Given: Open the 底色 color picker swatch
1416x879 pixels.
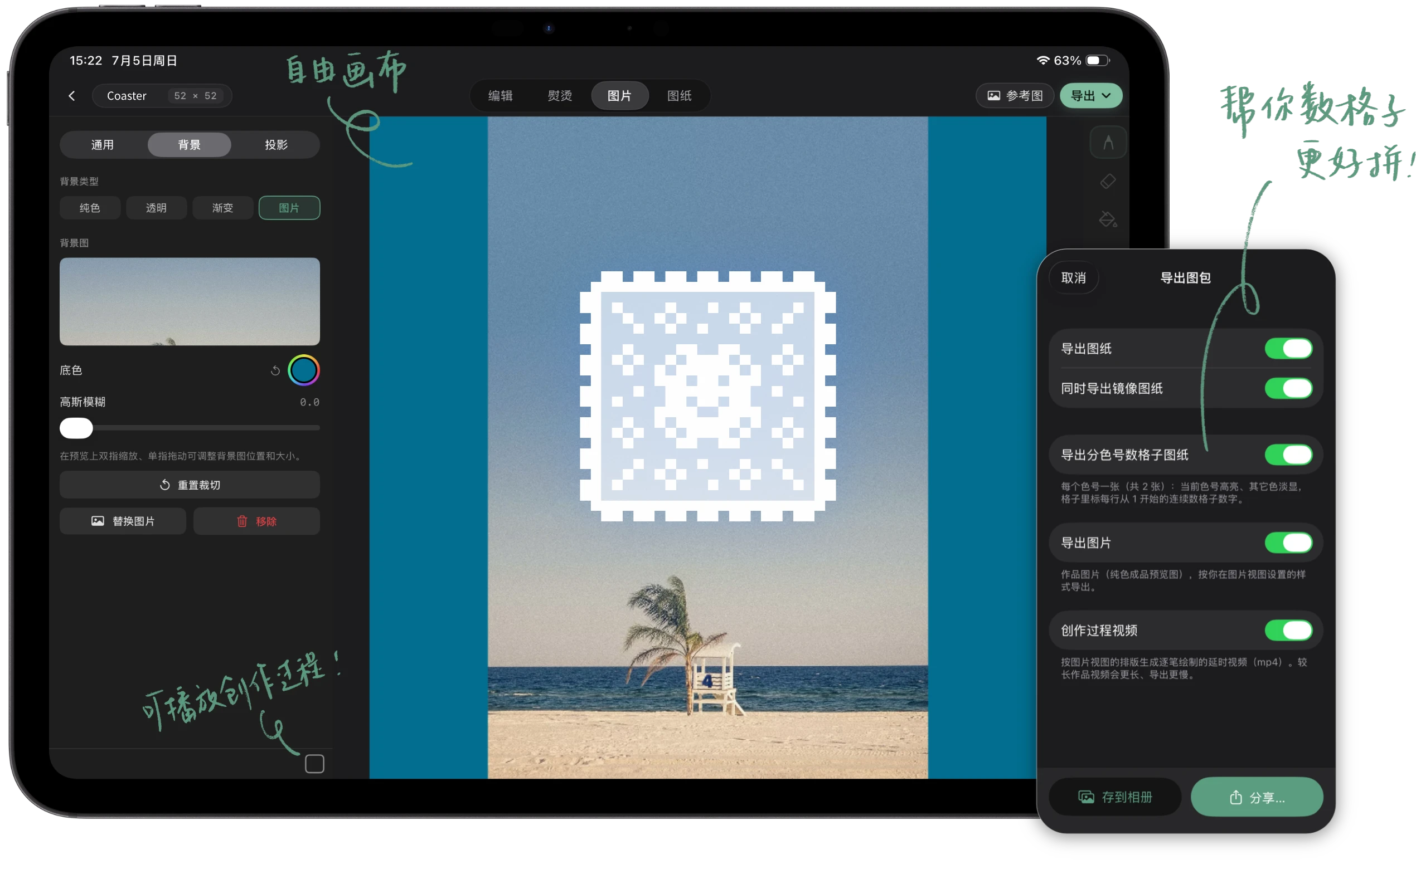Looking at the screenshot, I should (304, 370).
